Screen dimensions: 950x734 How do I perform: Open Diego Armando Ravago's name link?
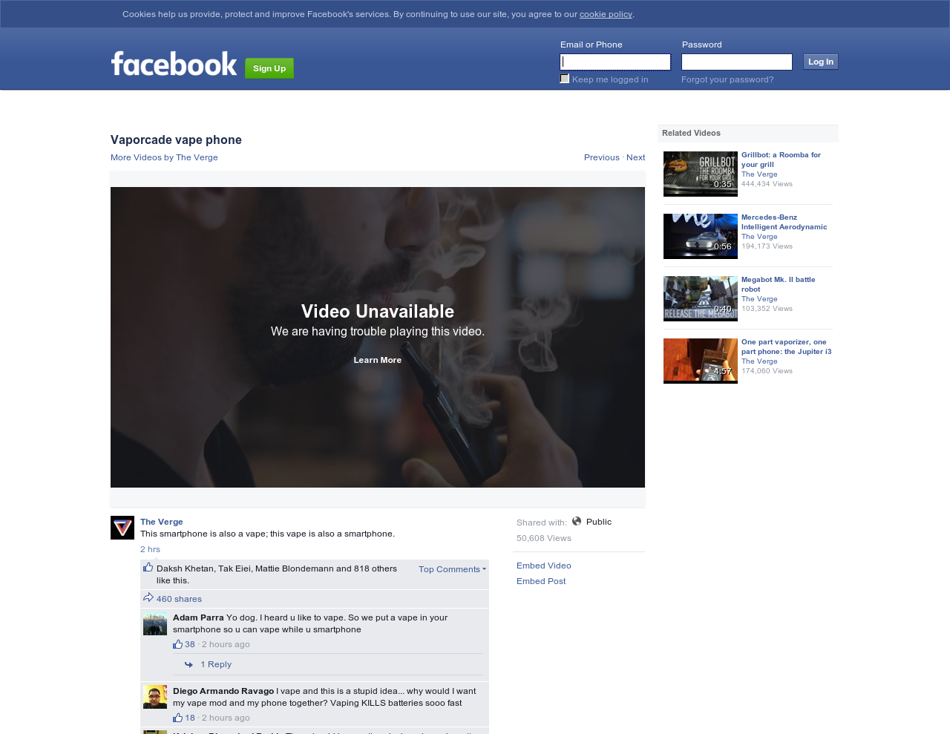[x=223, y=691]
